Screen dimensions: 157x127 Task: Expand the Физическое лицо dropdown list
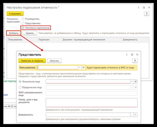click(x=132, y=81)
